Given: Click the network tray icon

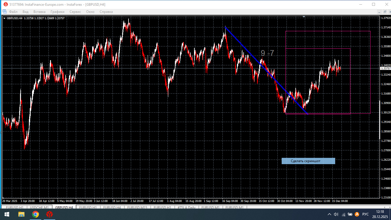Looking at the screenshot, I should [x=343, y=214].
